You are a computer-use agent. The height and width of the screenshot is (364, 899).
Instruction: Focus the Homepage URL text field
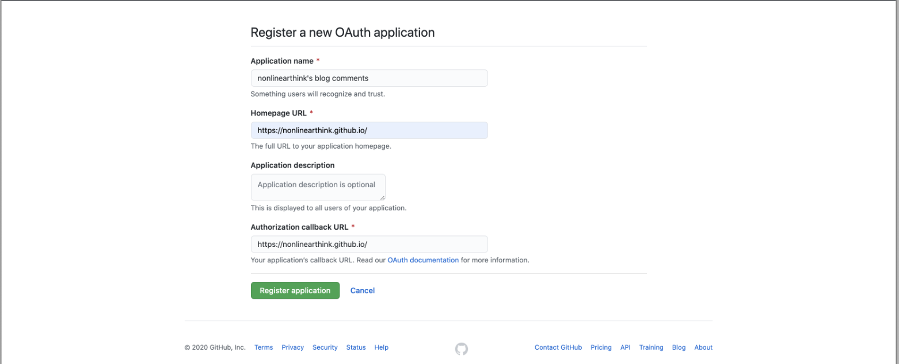tap(369, 130)
